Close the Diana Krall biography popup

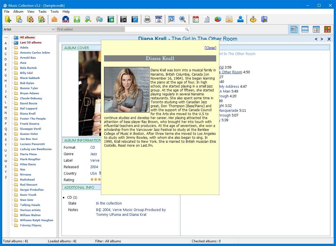pyautogui.click(x=210, y=48)
